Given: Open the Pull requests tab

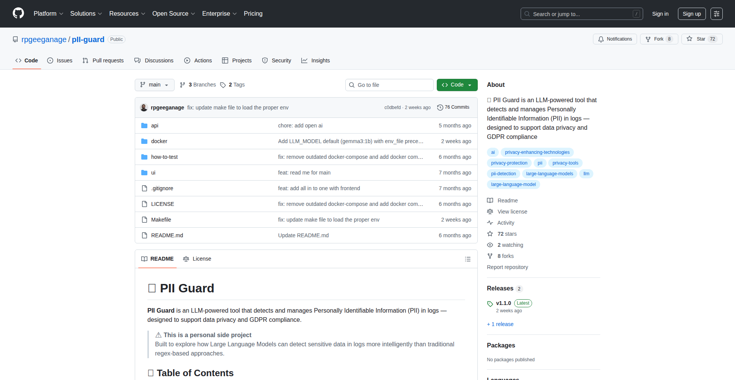Looking at the screenshot, I should click(103, 60).
